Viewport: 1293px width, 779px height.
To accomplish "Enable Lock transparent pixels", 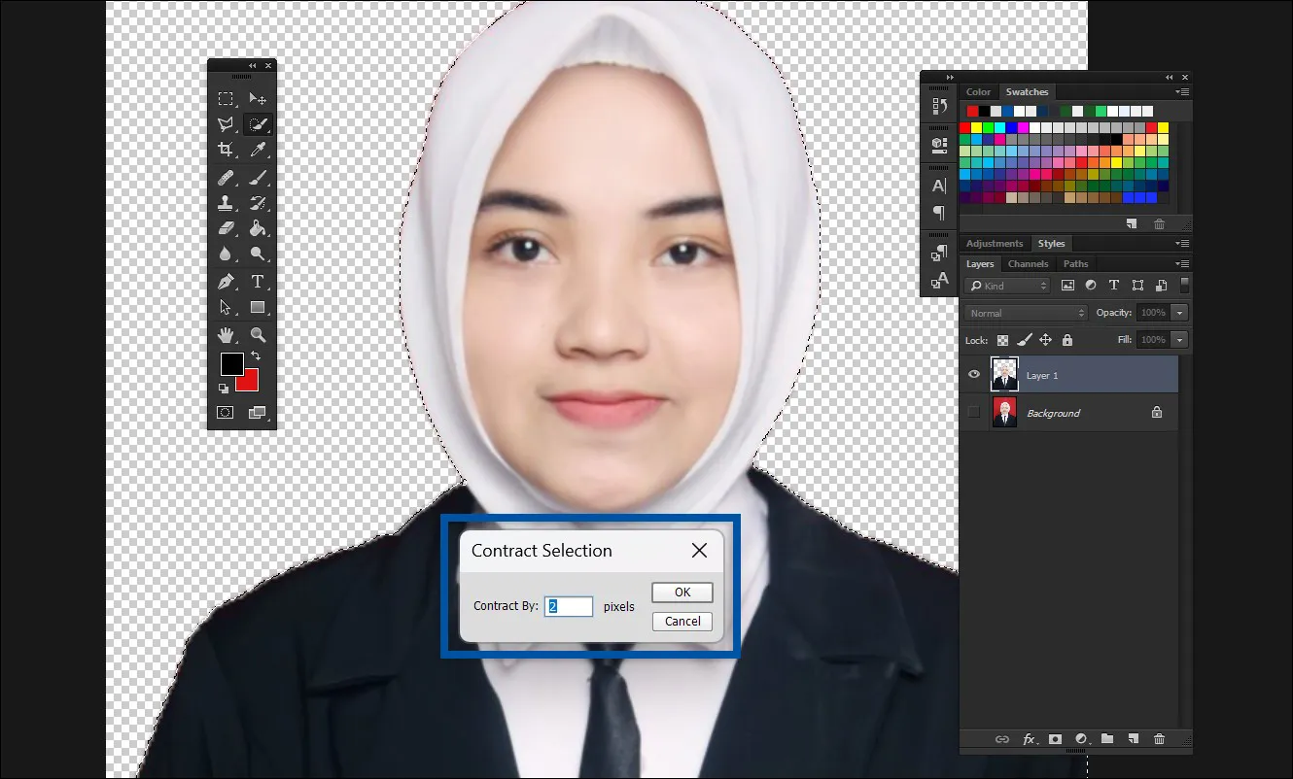I will point(1002,340).
